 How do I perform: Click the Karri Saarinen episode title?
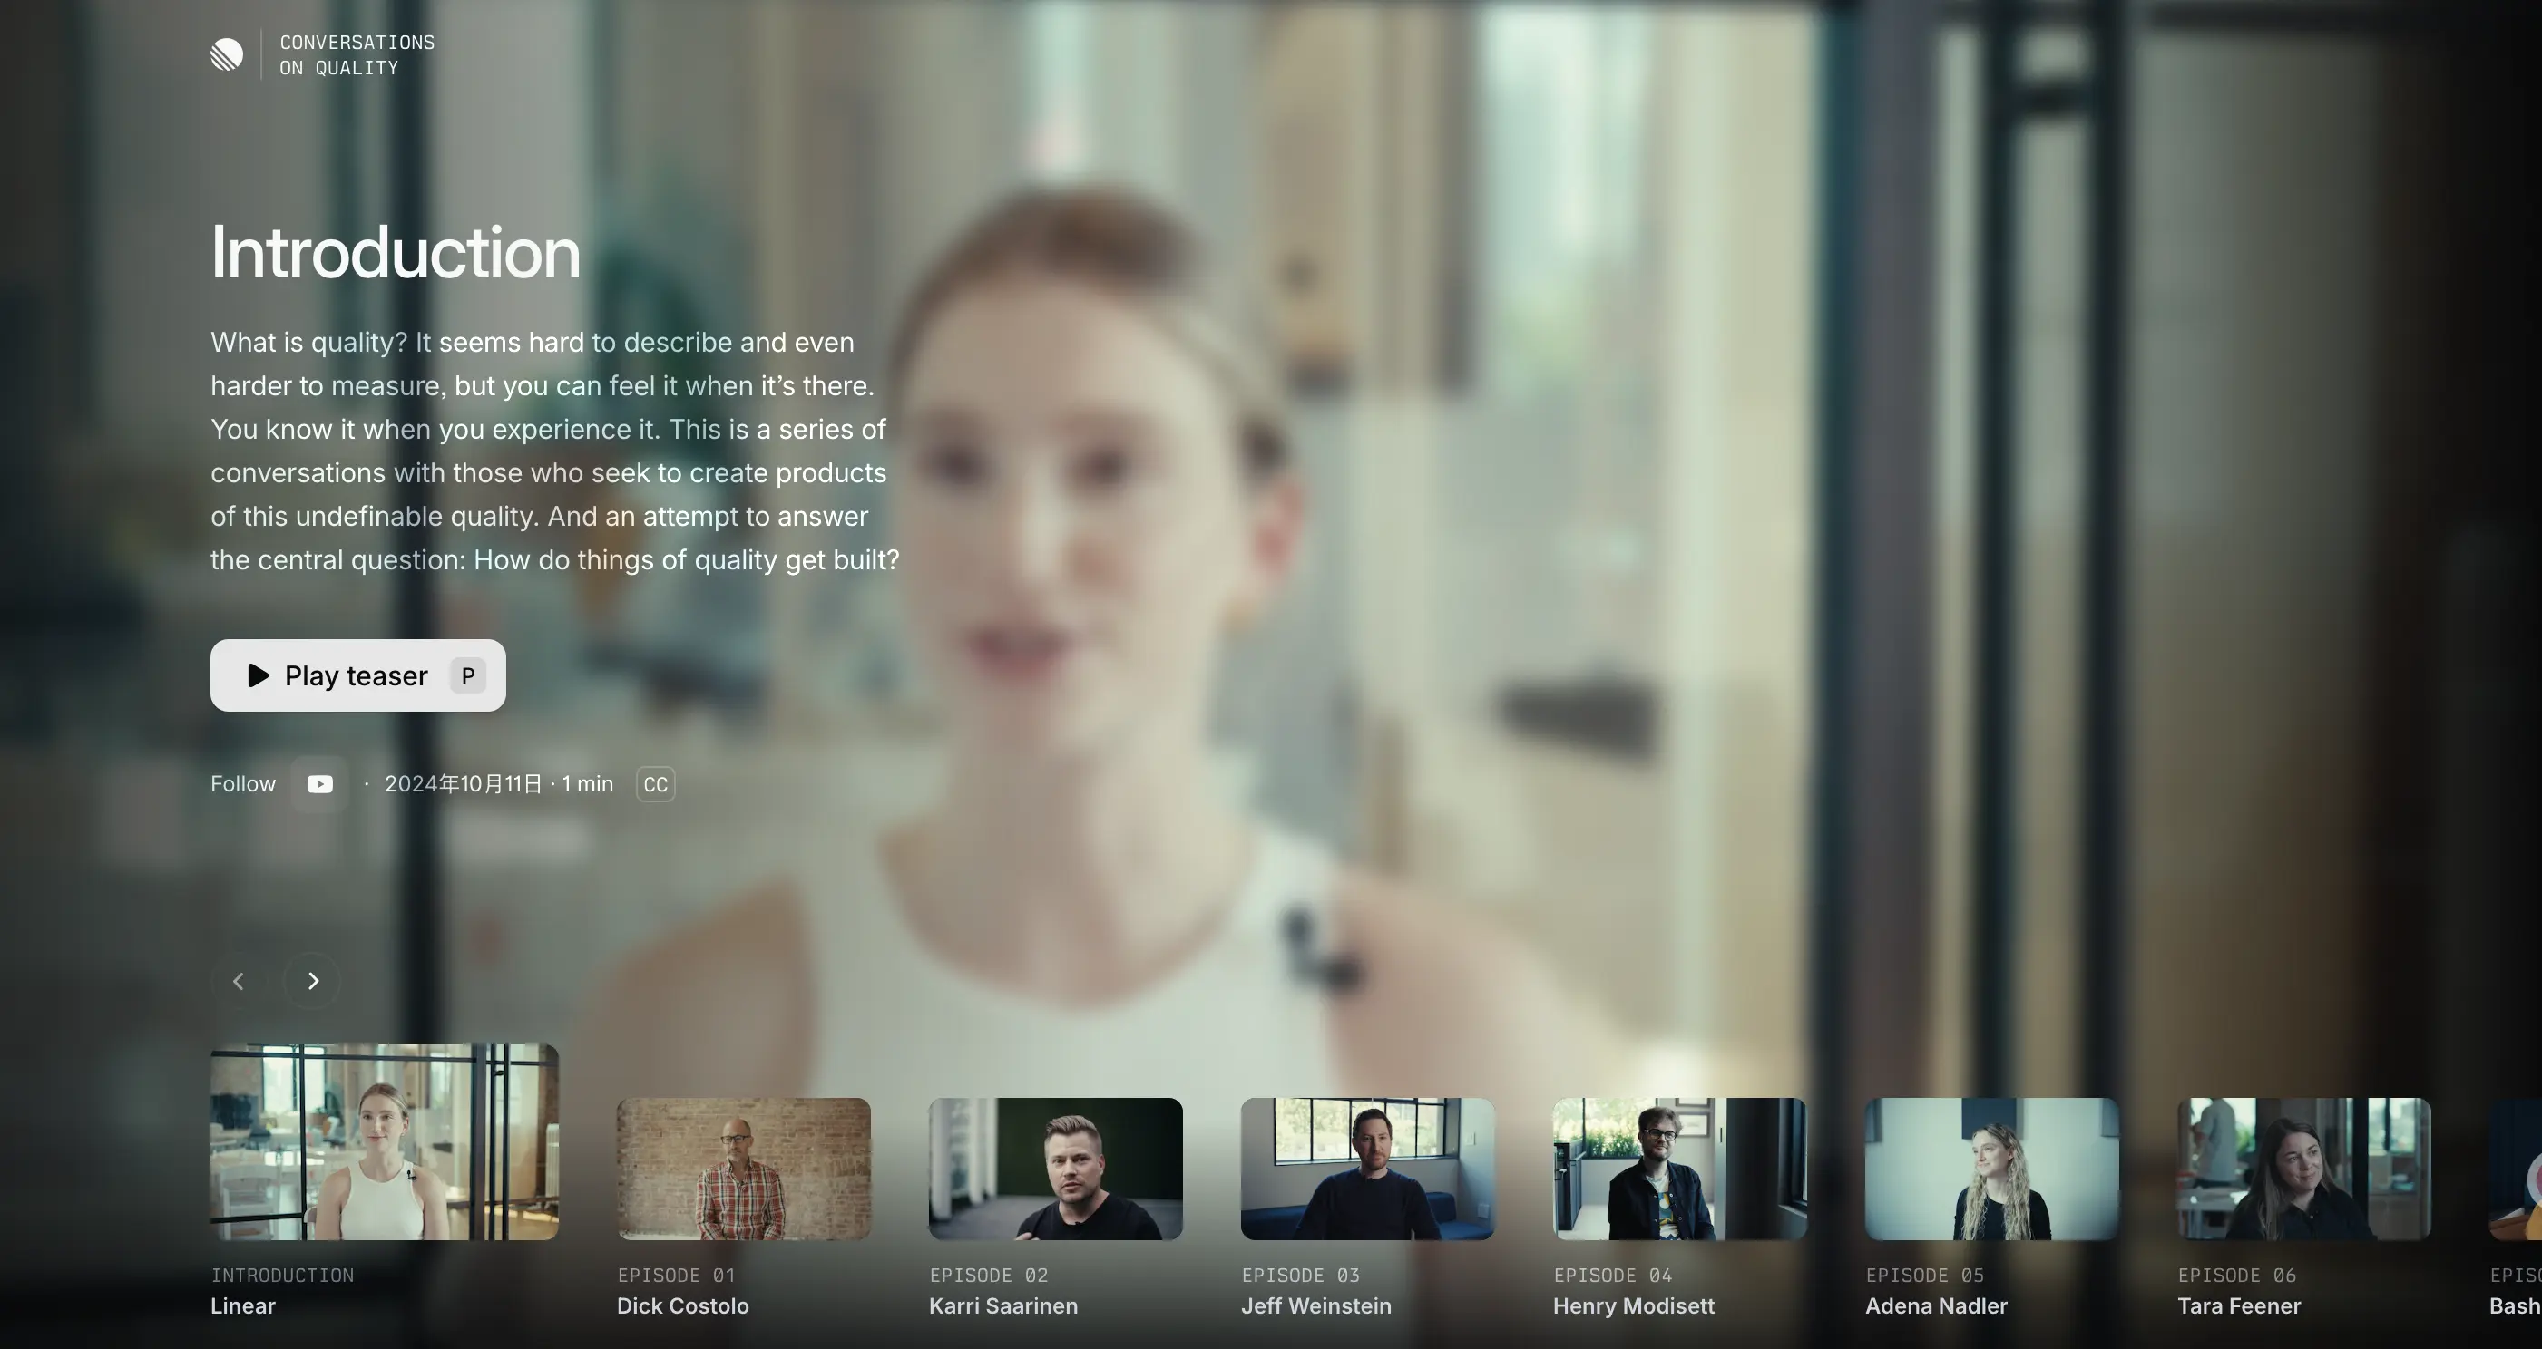(1002, 1305)
